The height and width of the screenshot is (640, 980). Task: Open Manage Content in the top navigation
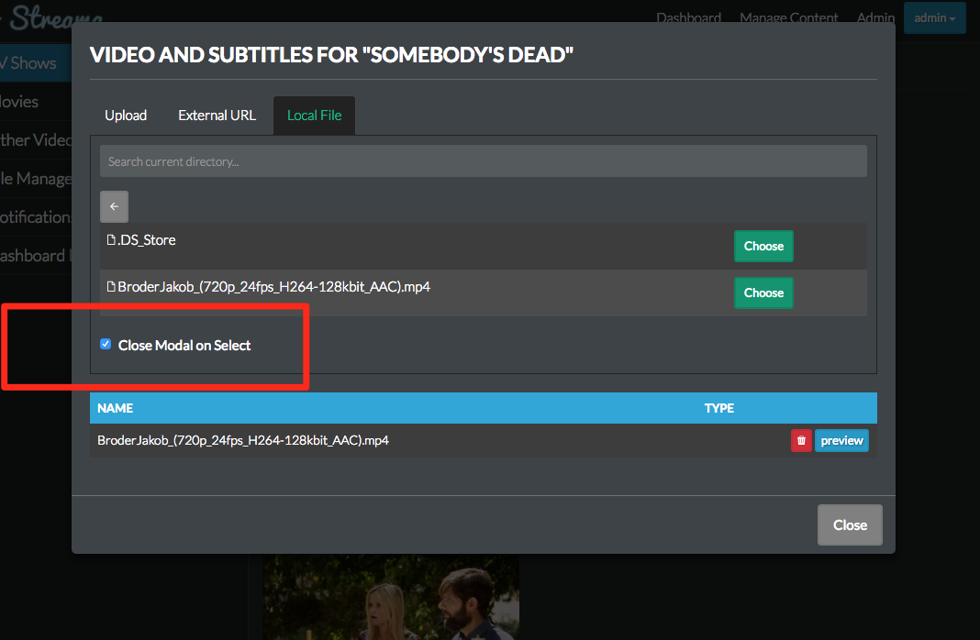point(788,17)
